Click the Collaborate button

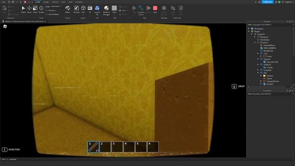point(267,2)
